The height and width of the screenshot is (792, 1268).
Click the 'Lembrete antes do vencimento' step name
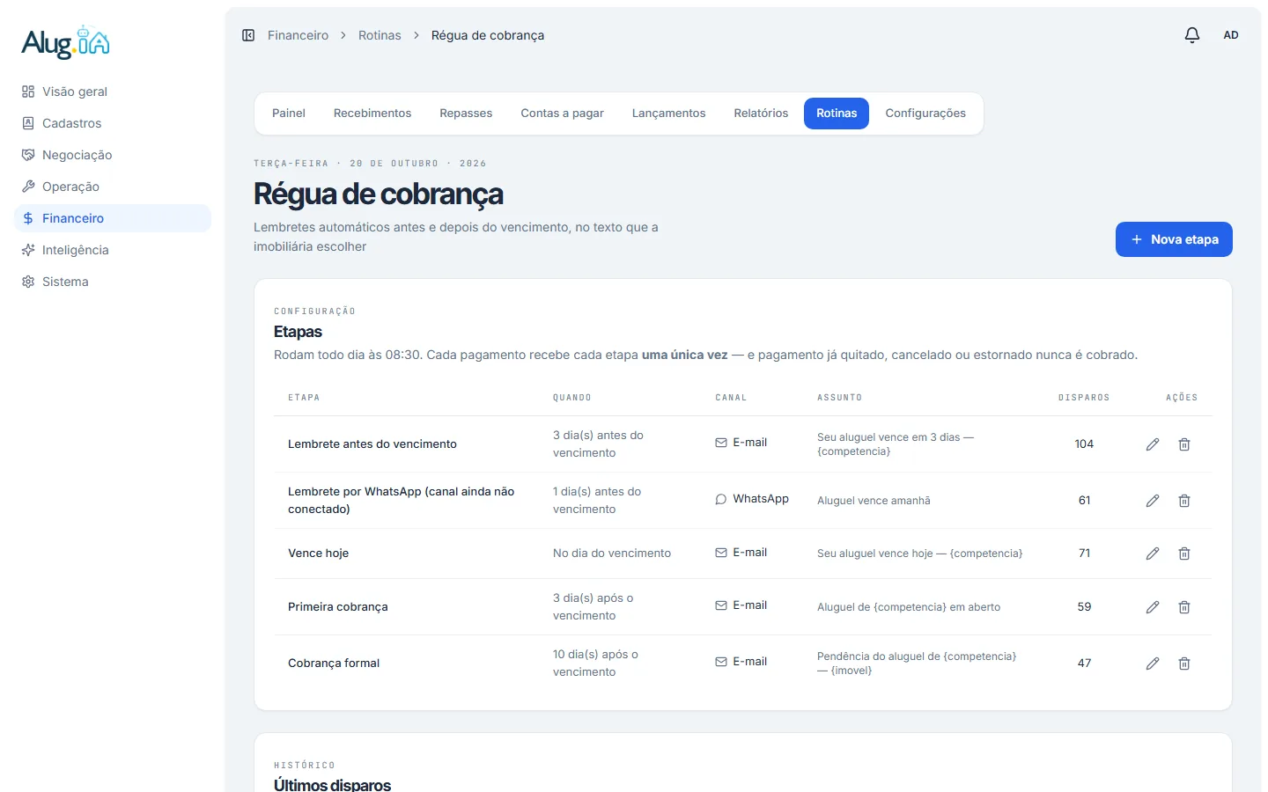click(372, 444)
